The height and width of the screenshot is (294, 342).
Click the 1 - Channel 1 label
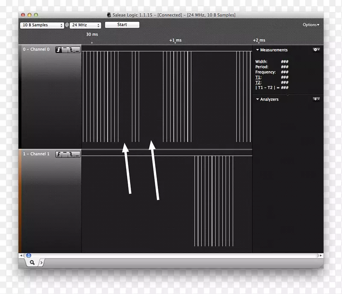point(36,154)
